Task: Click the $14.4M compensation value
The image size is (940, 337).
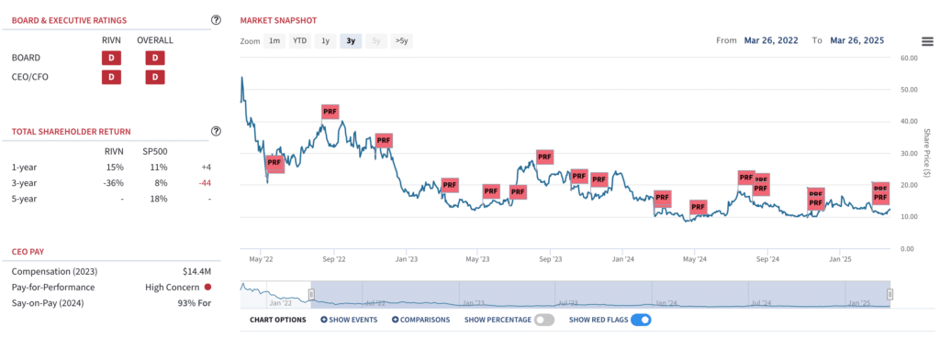Action: pos(197,272)
